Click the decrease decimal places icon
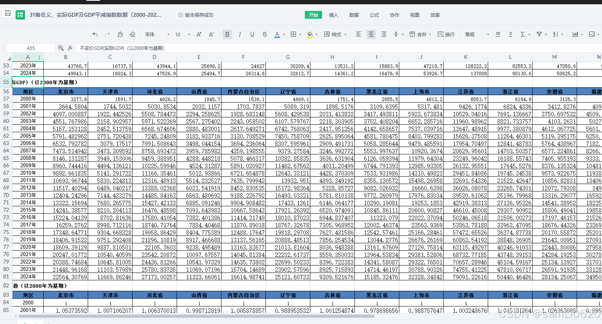 point(510,34)
